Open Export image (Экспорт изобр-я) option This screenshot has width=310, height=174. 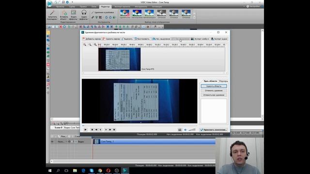(200, 39)
